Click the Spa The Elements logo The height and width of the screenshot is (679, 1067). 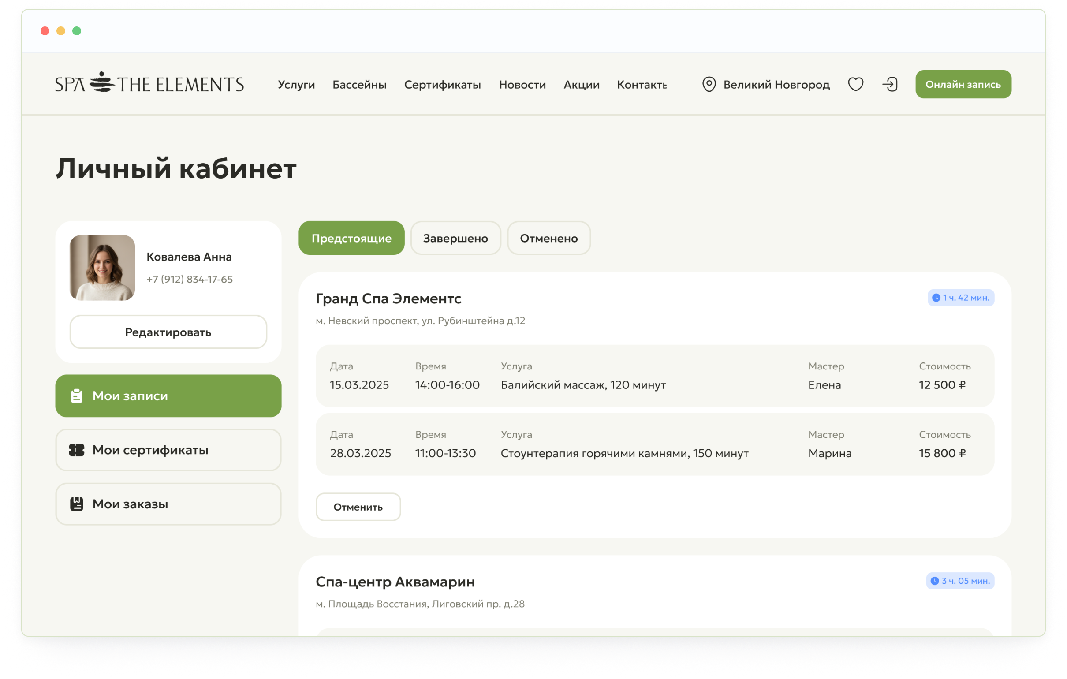click(149, 83)
